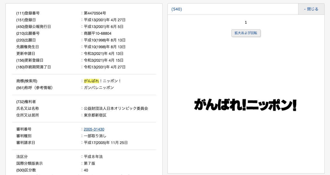This screenshot has height=175, width=330.
Task: Select the (540) panel header label
Action: tap(177, 9)
